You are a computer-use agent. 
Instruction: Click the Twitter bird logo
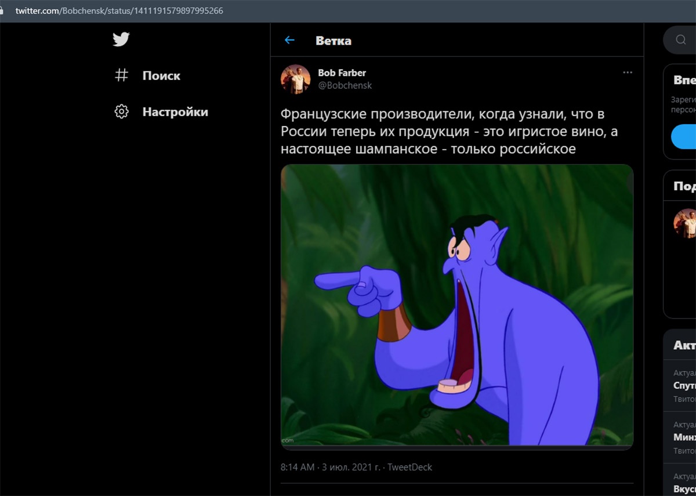click(x=121, y=39)
